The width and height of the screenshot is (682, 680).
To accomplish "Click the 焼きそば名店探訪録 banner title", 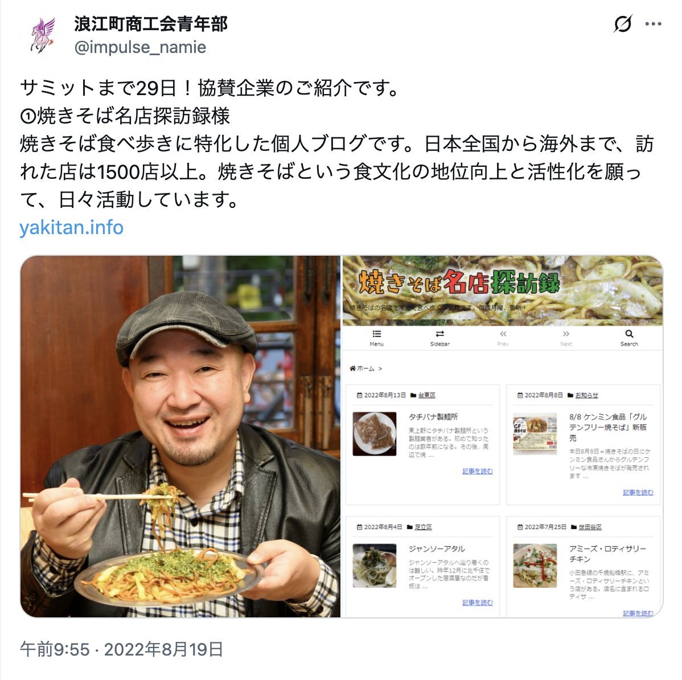I will pyautogui.click(x=459, y=282).
